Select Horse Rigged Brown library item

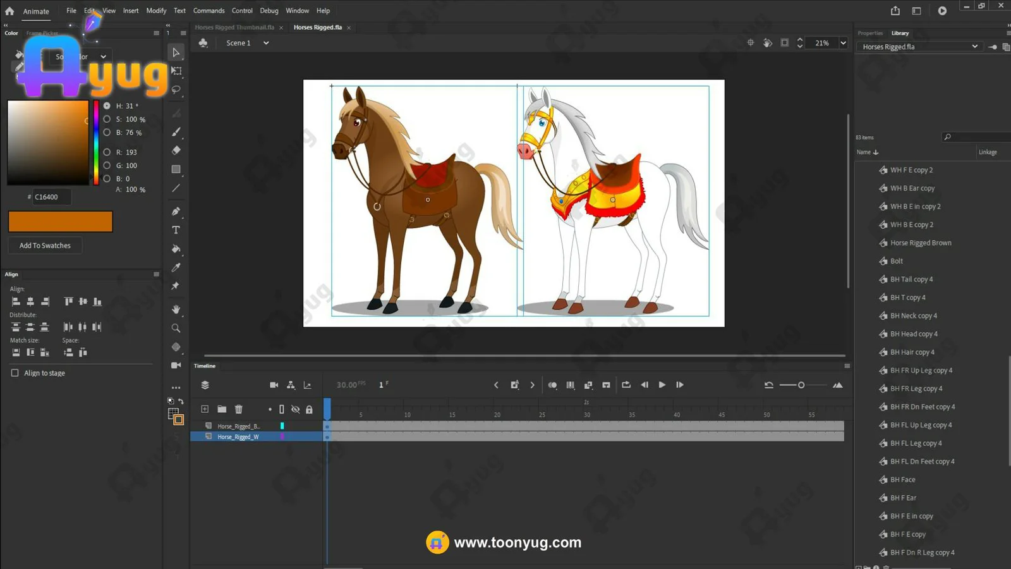(920, 243)
